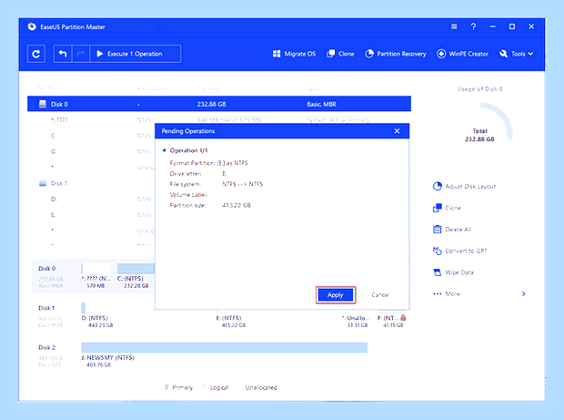The height and width of the screenshot is (420, 564).
Task: Click the More option in the side panel
Action: coord(447,294)
